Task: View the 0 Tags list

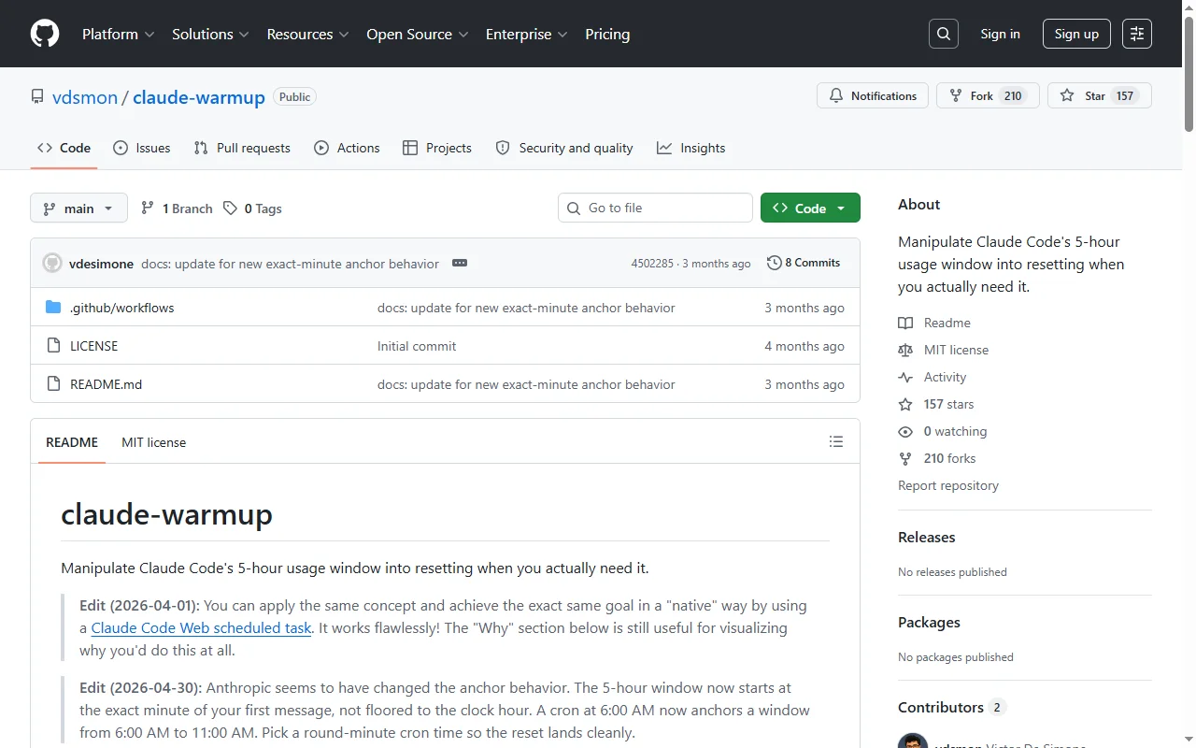Action: (x=252, y=209)
